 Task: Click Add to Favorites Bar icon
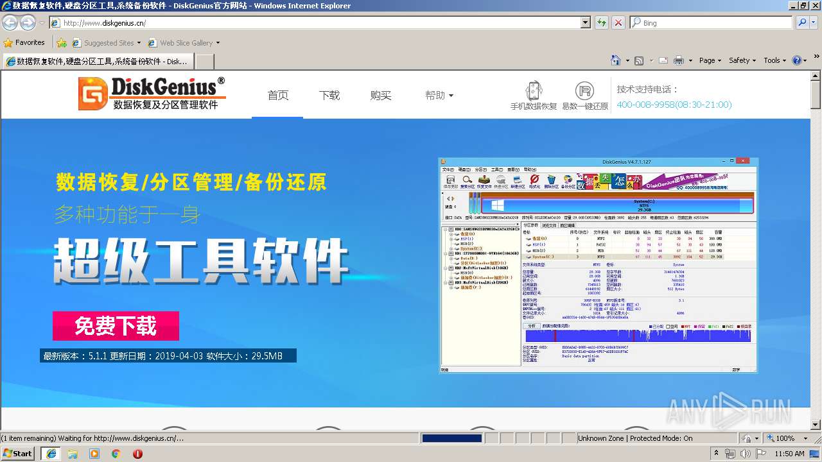coord(62,43)
